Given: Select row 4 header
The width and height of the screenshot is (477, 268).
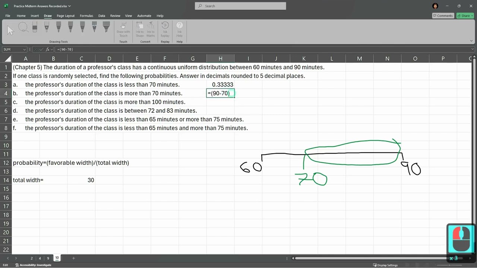Looking at the screenshot, I should coord(6,93).
